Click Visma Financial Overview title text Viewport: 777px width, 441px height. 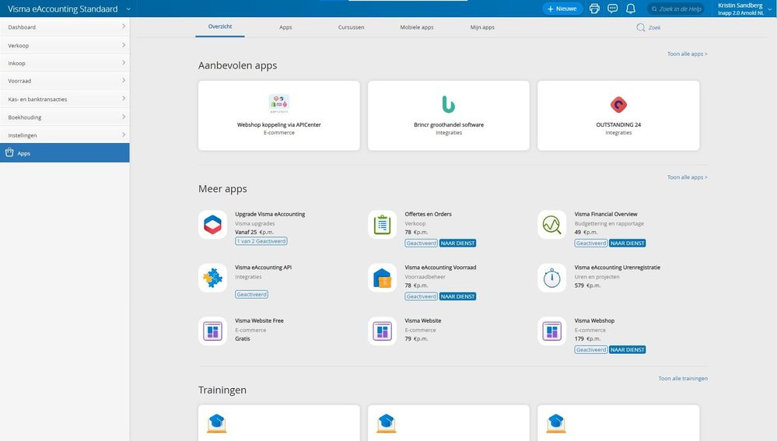point(606,214)
